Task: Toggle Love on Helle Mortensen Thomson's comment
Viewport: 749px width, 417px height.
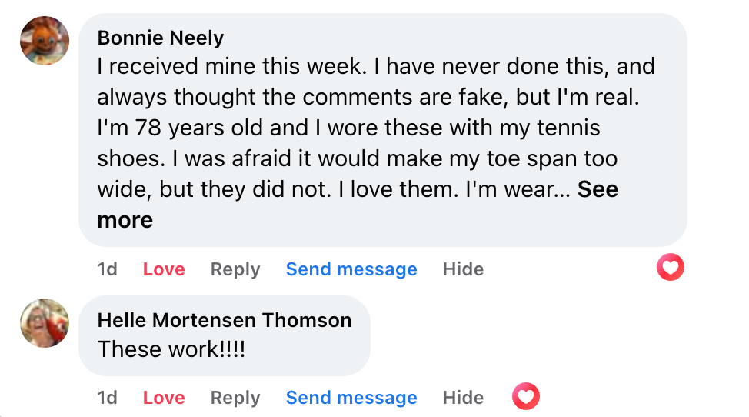Action: (164, 398)
